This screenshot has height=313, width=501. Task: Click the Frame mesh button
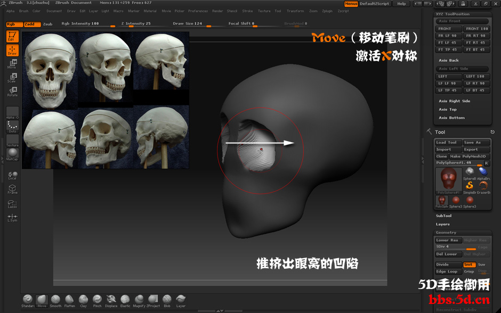(12, 190)
